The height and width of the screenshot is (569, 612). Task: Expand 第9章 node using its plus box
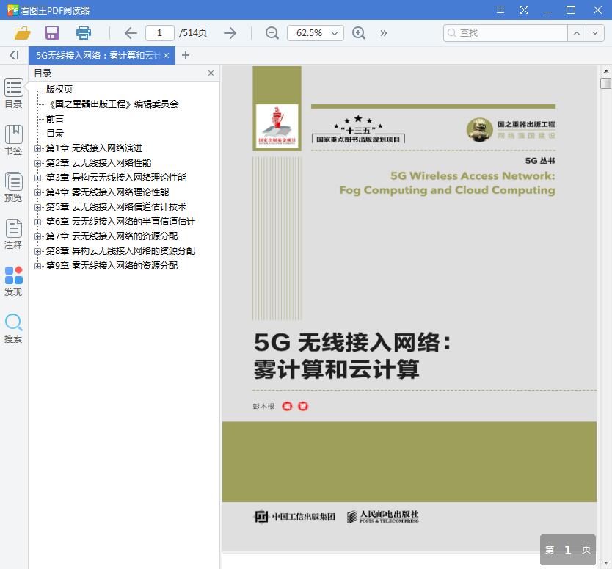[x=37, y=266]
